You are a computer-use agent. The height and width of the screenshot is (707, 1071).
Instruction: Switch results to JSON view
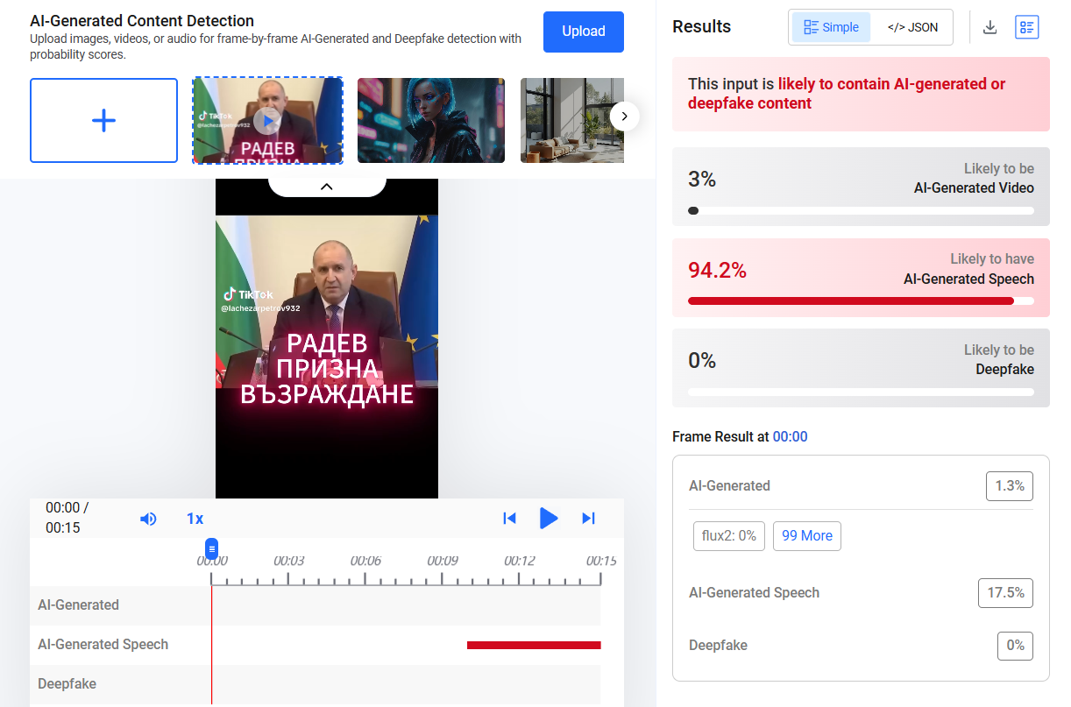[912, 27]
